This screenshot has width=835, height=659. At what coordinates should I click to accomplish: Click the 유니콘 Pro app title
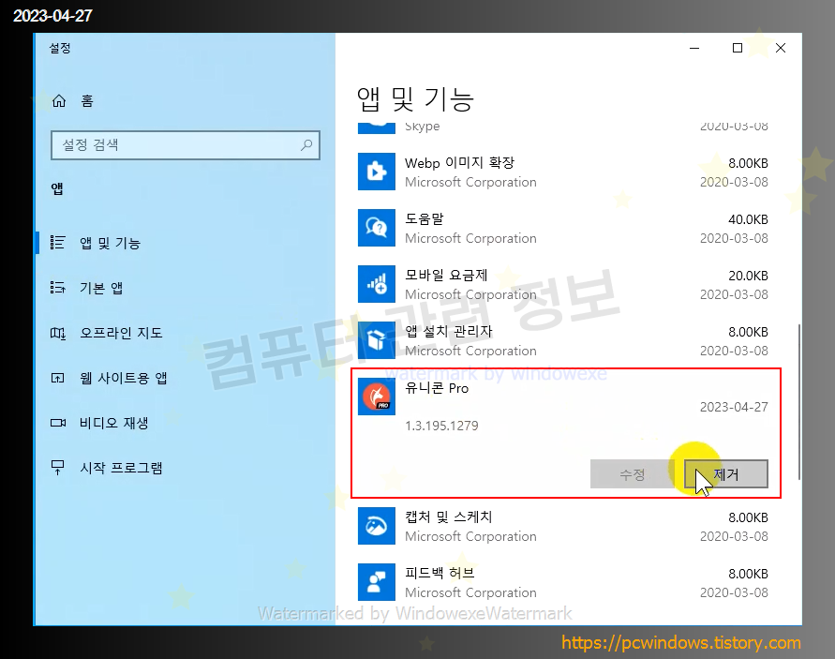tap(437, 388)
